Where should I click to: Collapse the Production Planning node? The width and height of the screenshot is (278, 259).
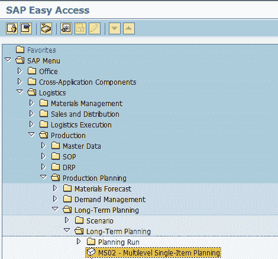pos(43,177)
